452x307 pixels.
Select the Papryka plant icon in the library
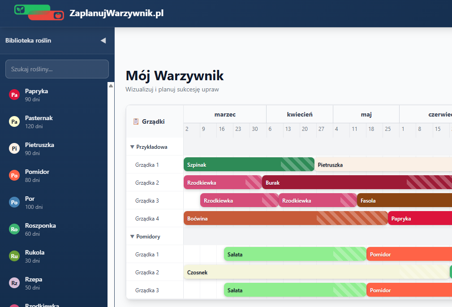[x=14, y=95]
